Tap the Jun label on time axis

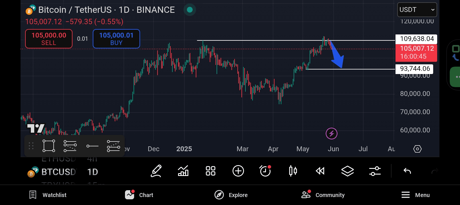pos(333,149)
